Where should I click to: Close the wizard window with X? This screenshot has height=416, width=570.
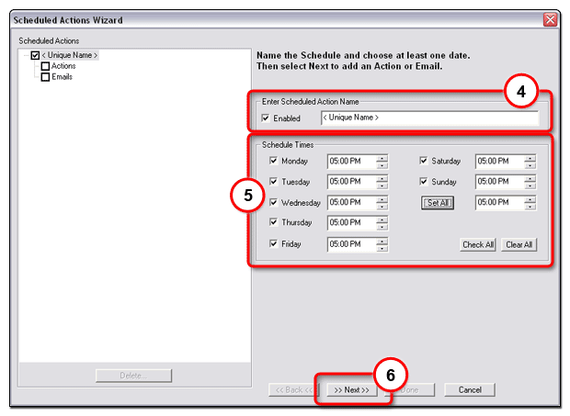click(550, 19)
